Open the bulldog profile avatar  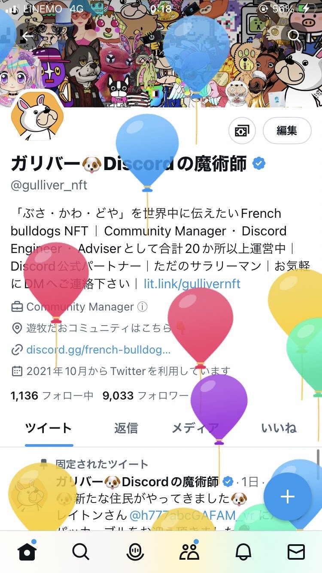[x=37, y=117]
